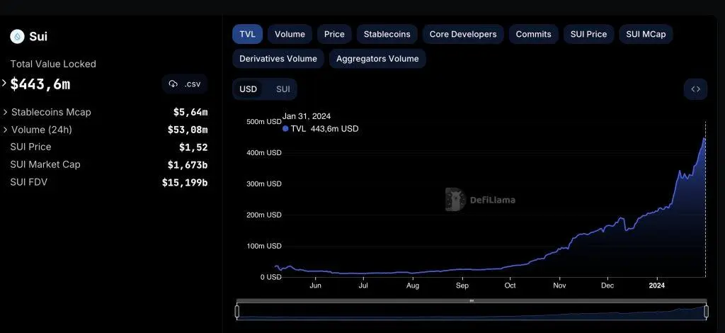This screenshot has height=333, width=725.
Task: Click the Jul label on time axis
Action: tap(363, 286)
